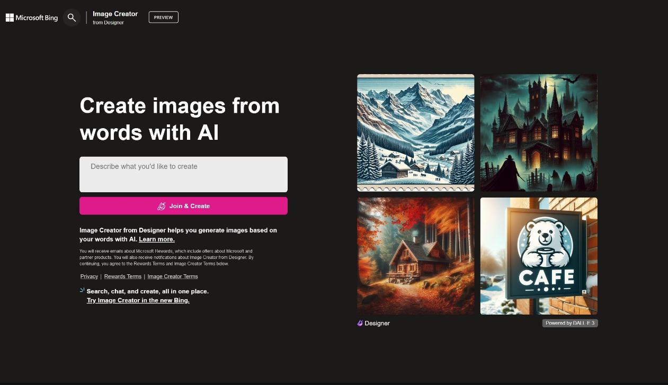Click the prompt description input box
Image resolution: width=668 pixels, height=385 pixels.
(x=183, y=174)
